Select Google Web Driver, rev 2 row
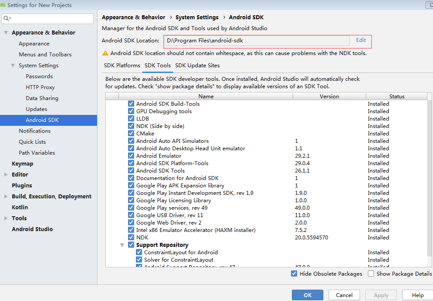The width and height of the screenshot is (433, 301). pos(266,223)
